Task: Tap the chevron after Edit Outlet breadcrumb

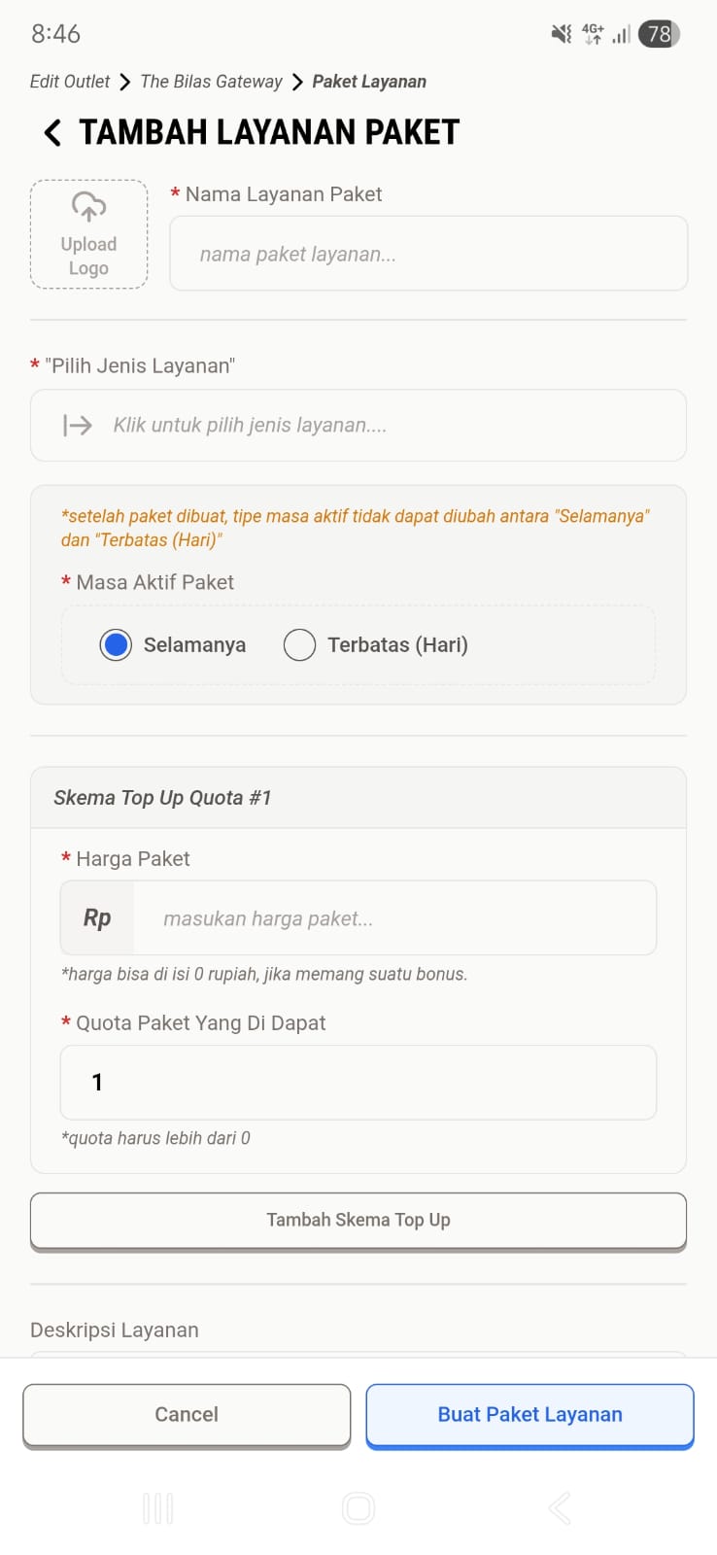Action: click(124, 82)
